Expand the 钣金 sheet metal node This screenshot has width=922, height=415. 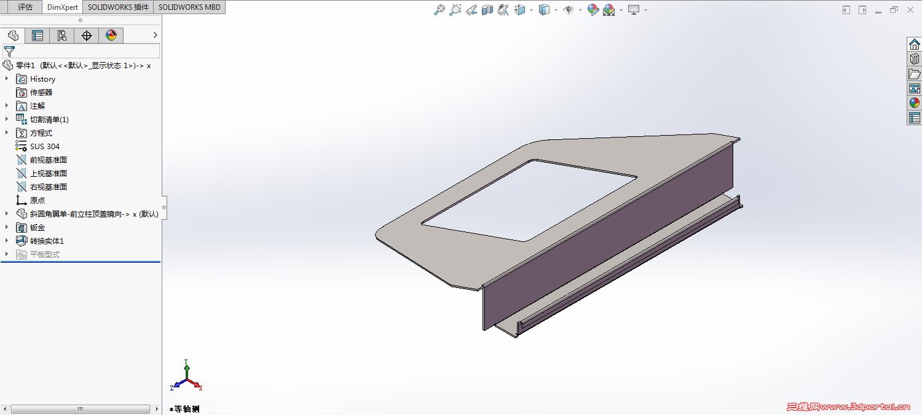click(x=7, y=227)
